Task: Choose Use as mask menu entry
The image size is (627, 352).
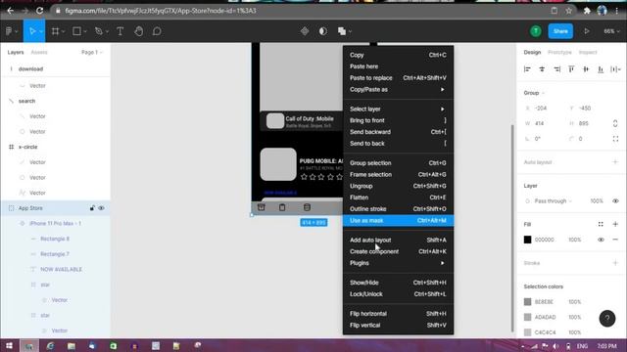Action: [x=398, y=220]
